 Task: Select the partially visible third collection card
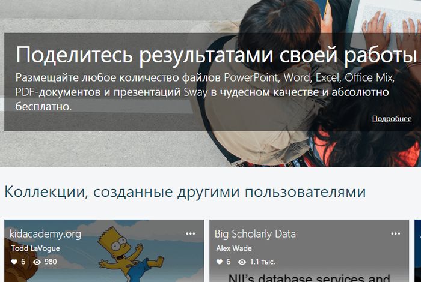tap(417, 251)
